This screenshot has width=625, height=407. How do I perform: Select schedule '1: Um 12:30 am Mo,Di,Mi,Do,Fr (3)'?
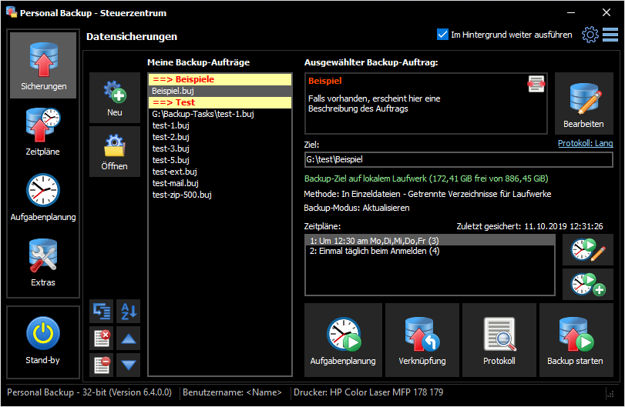[430, 241]
